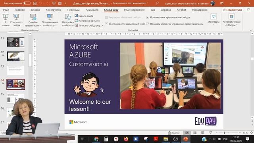Select slide 13 thumbnail

click(16, 70)
